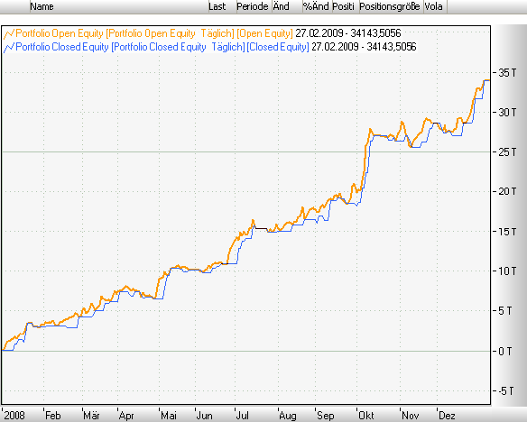Viewport: 527px width, 422px height.
Task: Click the 0 T value on the price axis
Action: [x=504, y=351]
